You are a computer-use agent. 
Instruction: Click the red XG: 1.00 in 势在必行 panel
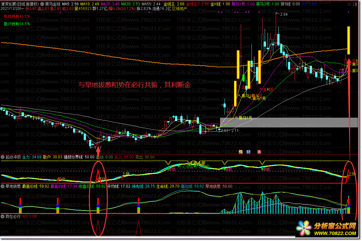[30, 216]
